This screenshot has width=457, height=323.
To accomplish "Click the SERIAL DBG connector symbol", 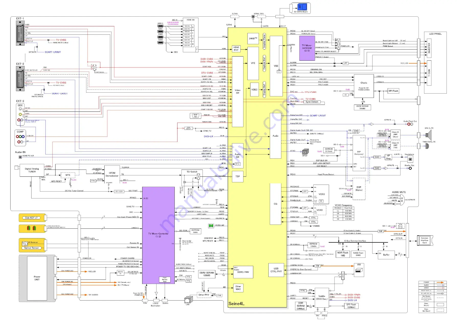I will click(x=261, y=17).
